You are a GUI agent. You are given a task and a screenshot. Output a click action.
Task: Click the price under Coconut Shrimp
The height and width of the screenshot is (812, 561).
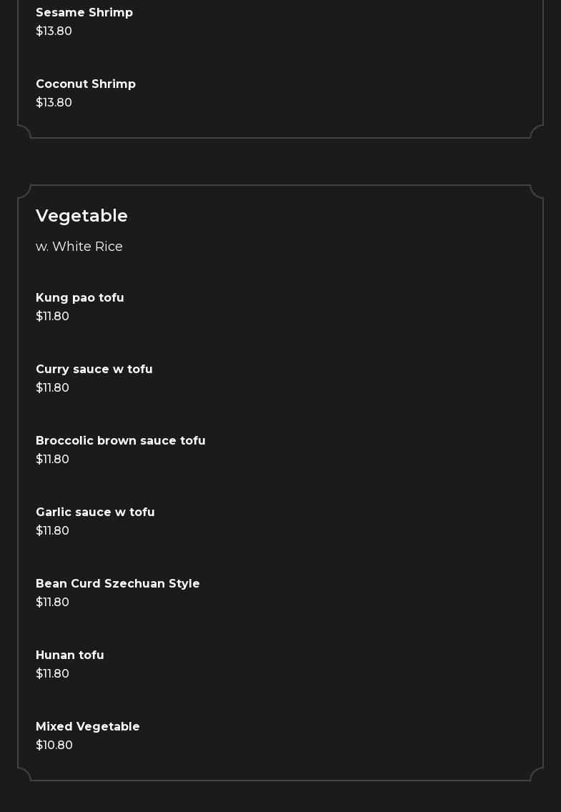(x=54, y=103)
